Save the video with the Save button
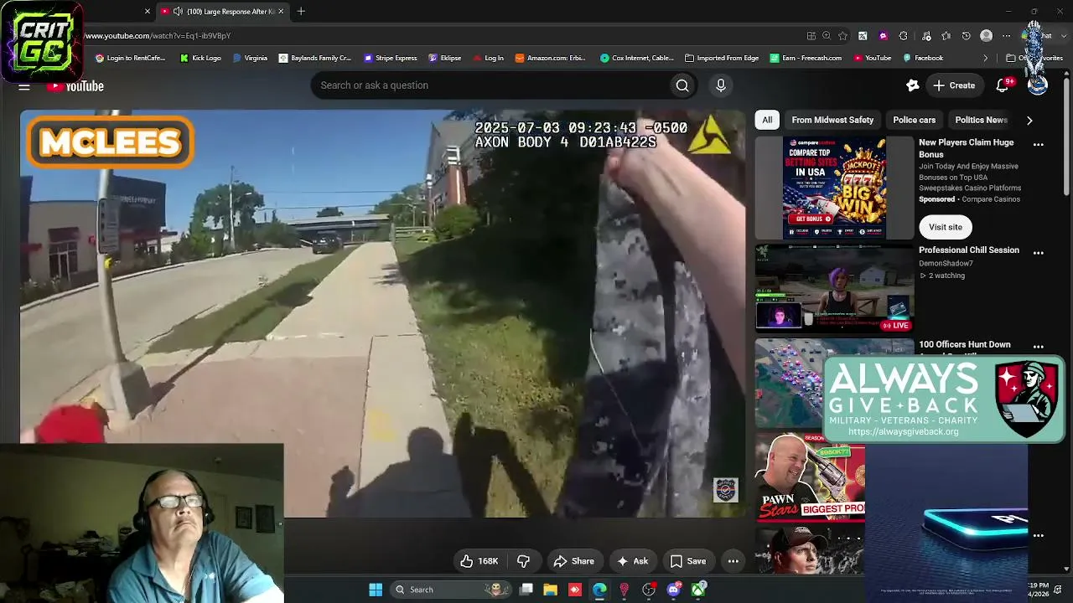The width and height of the screenshot is (1073, 603). click(688, 561)
